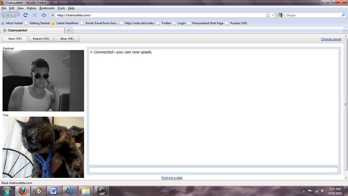Open the Twitter bookmark
This screenshot has height=196, width=348.
[164, 23]
